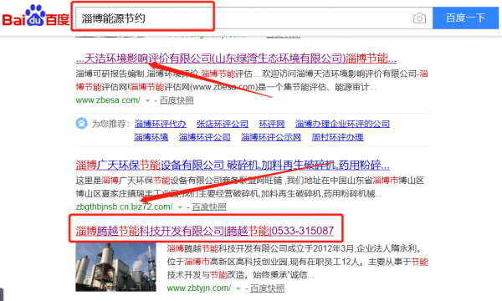Click the camera image search icon

click(419, 18)
